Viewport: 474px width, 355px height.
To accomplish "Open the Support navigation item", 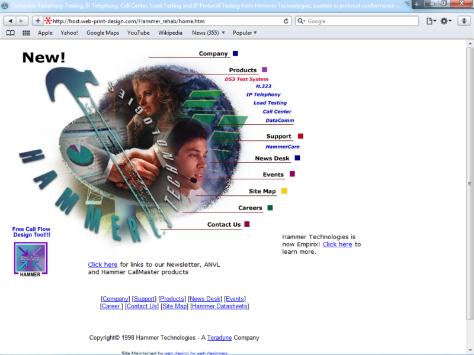I will pos(278,137).
